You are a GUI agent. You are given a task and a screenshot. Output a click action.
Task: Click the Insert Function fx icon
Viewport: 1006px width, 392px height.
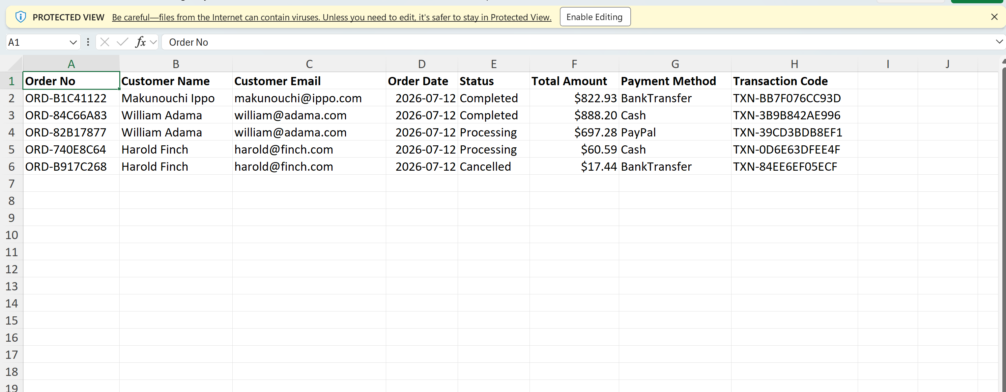click(141, 42)
